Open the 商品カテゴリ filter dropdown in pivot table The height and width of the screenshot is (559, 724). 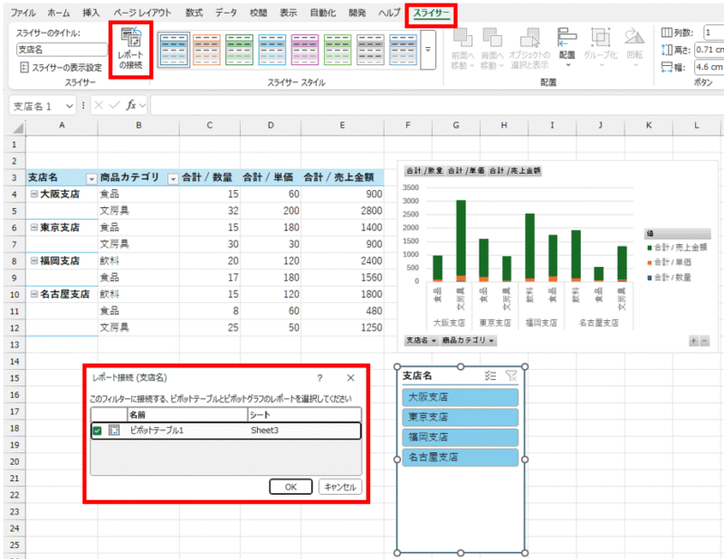point(173,178)
